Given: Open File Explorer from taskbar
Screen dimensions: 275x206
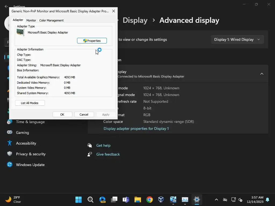Looking at the screenshot, I should point(138,200).
